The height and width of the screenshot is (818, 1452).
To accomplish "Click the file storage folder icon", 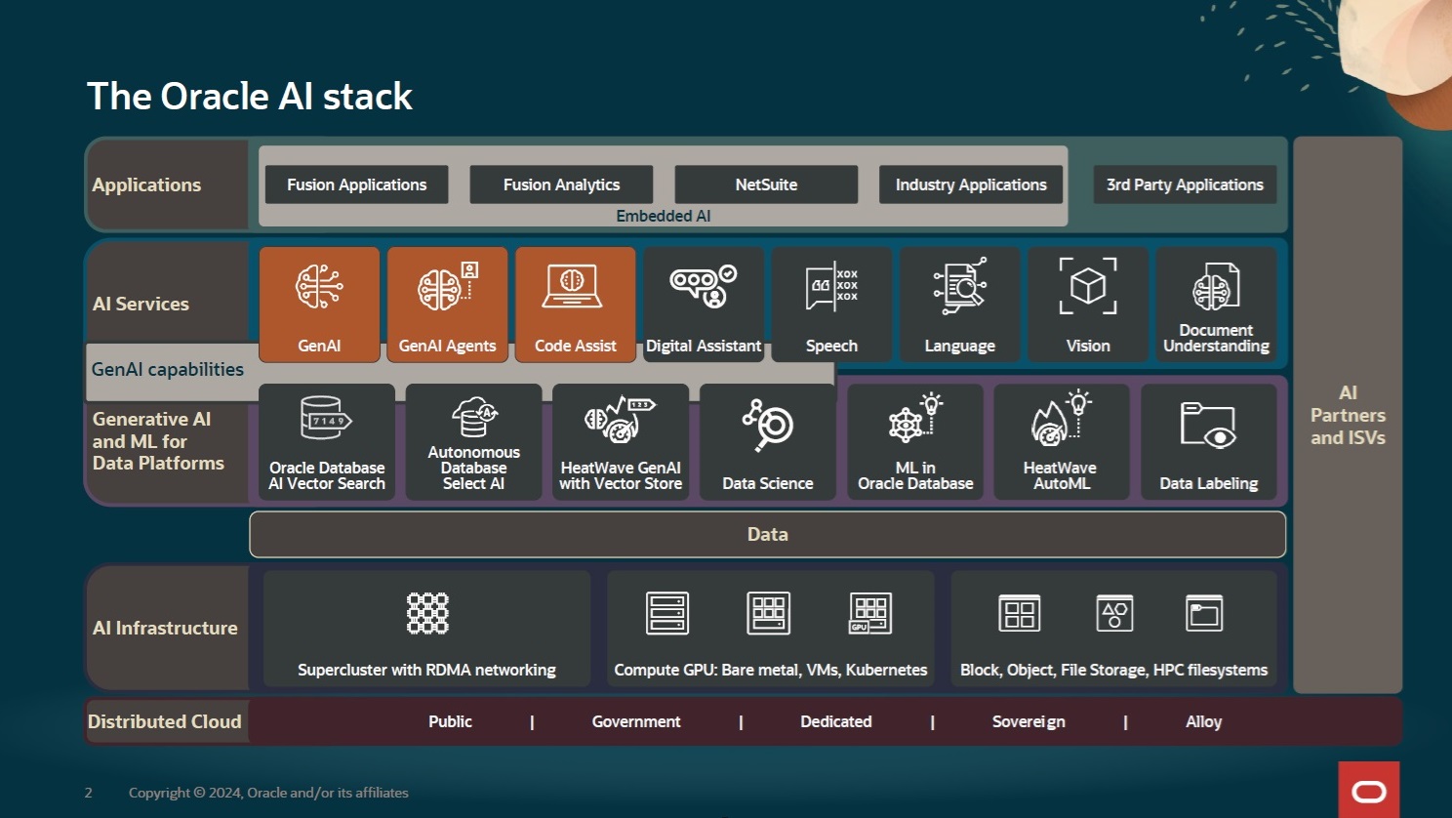I will (1204, 613).
